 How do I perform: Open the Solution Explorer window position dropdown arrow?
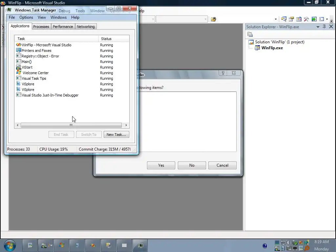(x=318, y=27)
